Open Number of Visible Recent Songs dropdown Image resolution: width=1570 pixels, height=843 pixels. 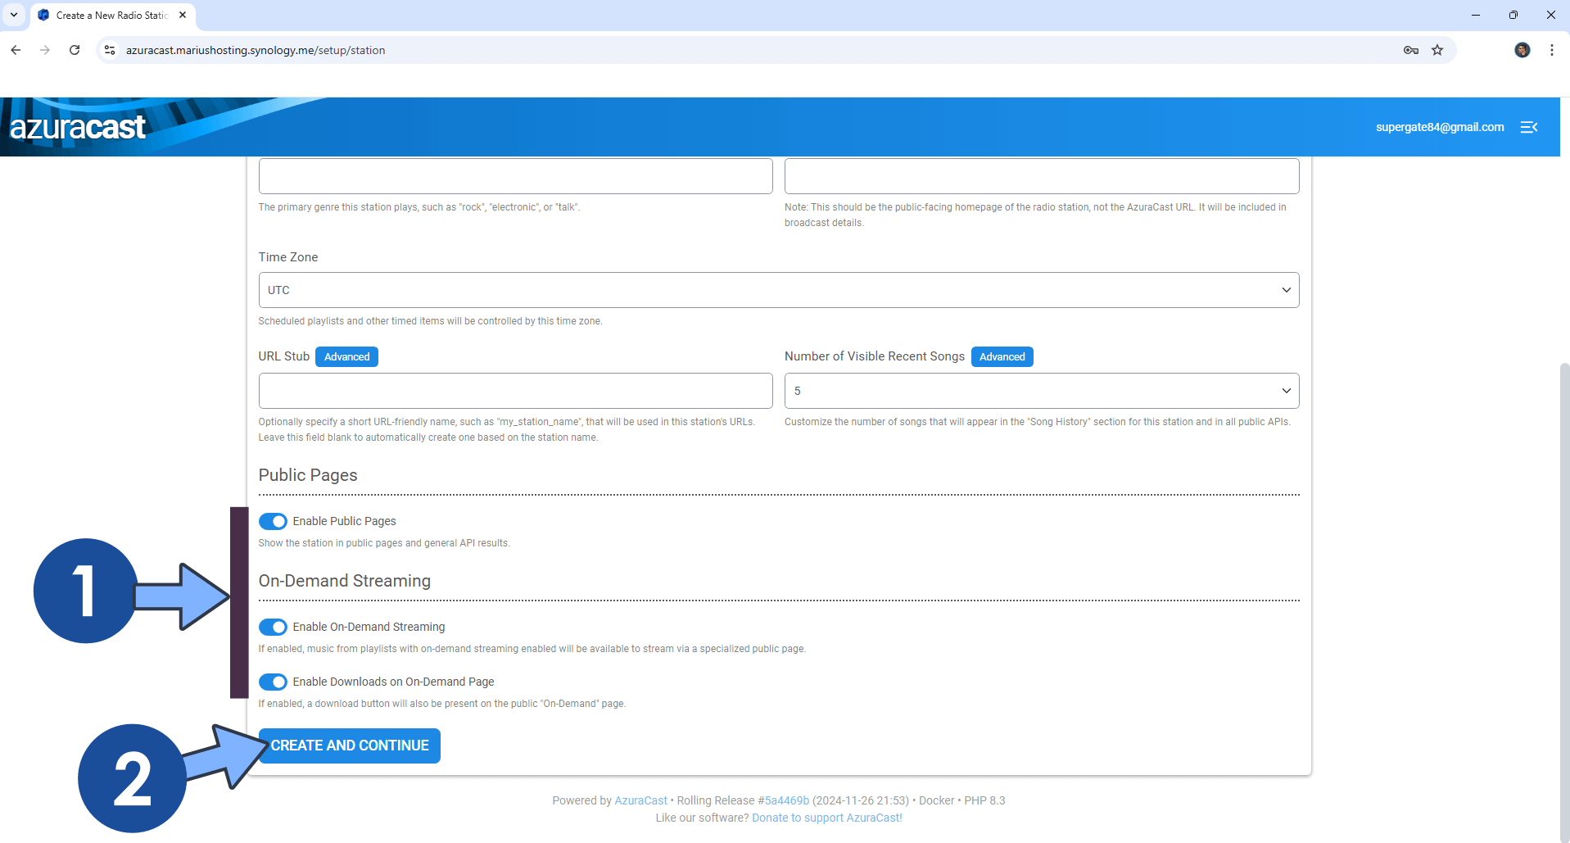pyautogui.click(x=1042, y=391)
